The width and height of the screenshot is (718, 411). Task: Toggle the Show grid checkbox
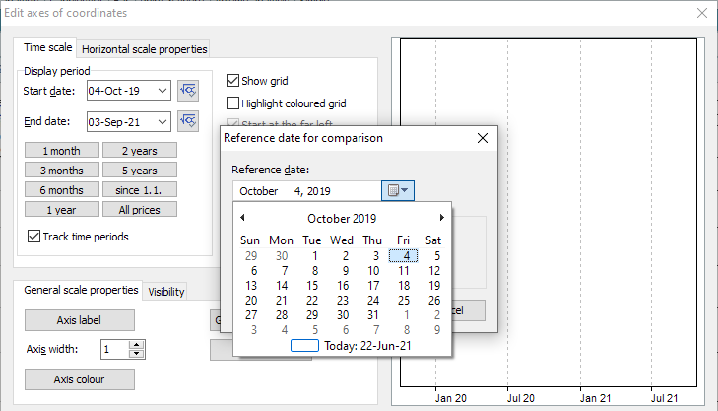click(233, 81)
